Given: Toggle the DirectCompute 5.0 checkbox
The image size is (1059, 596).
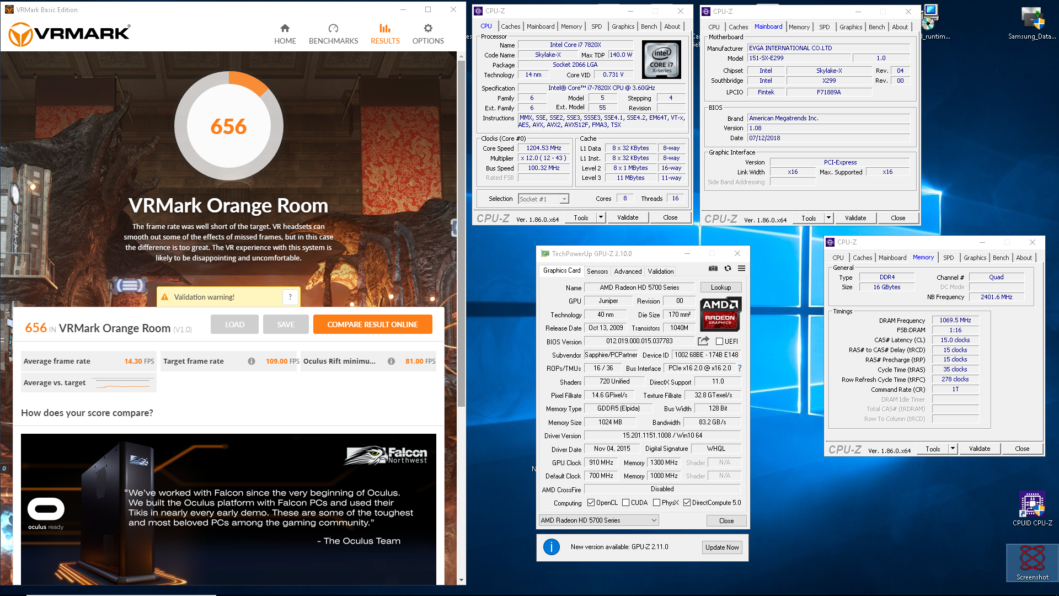Looking at the screenshot, I should click(x=687, y=503).
